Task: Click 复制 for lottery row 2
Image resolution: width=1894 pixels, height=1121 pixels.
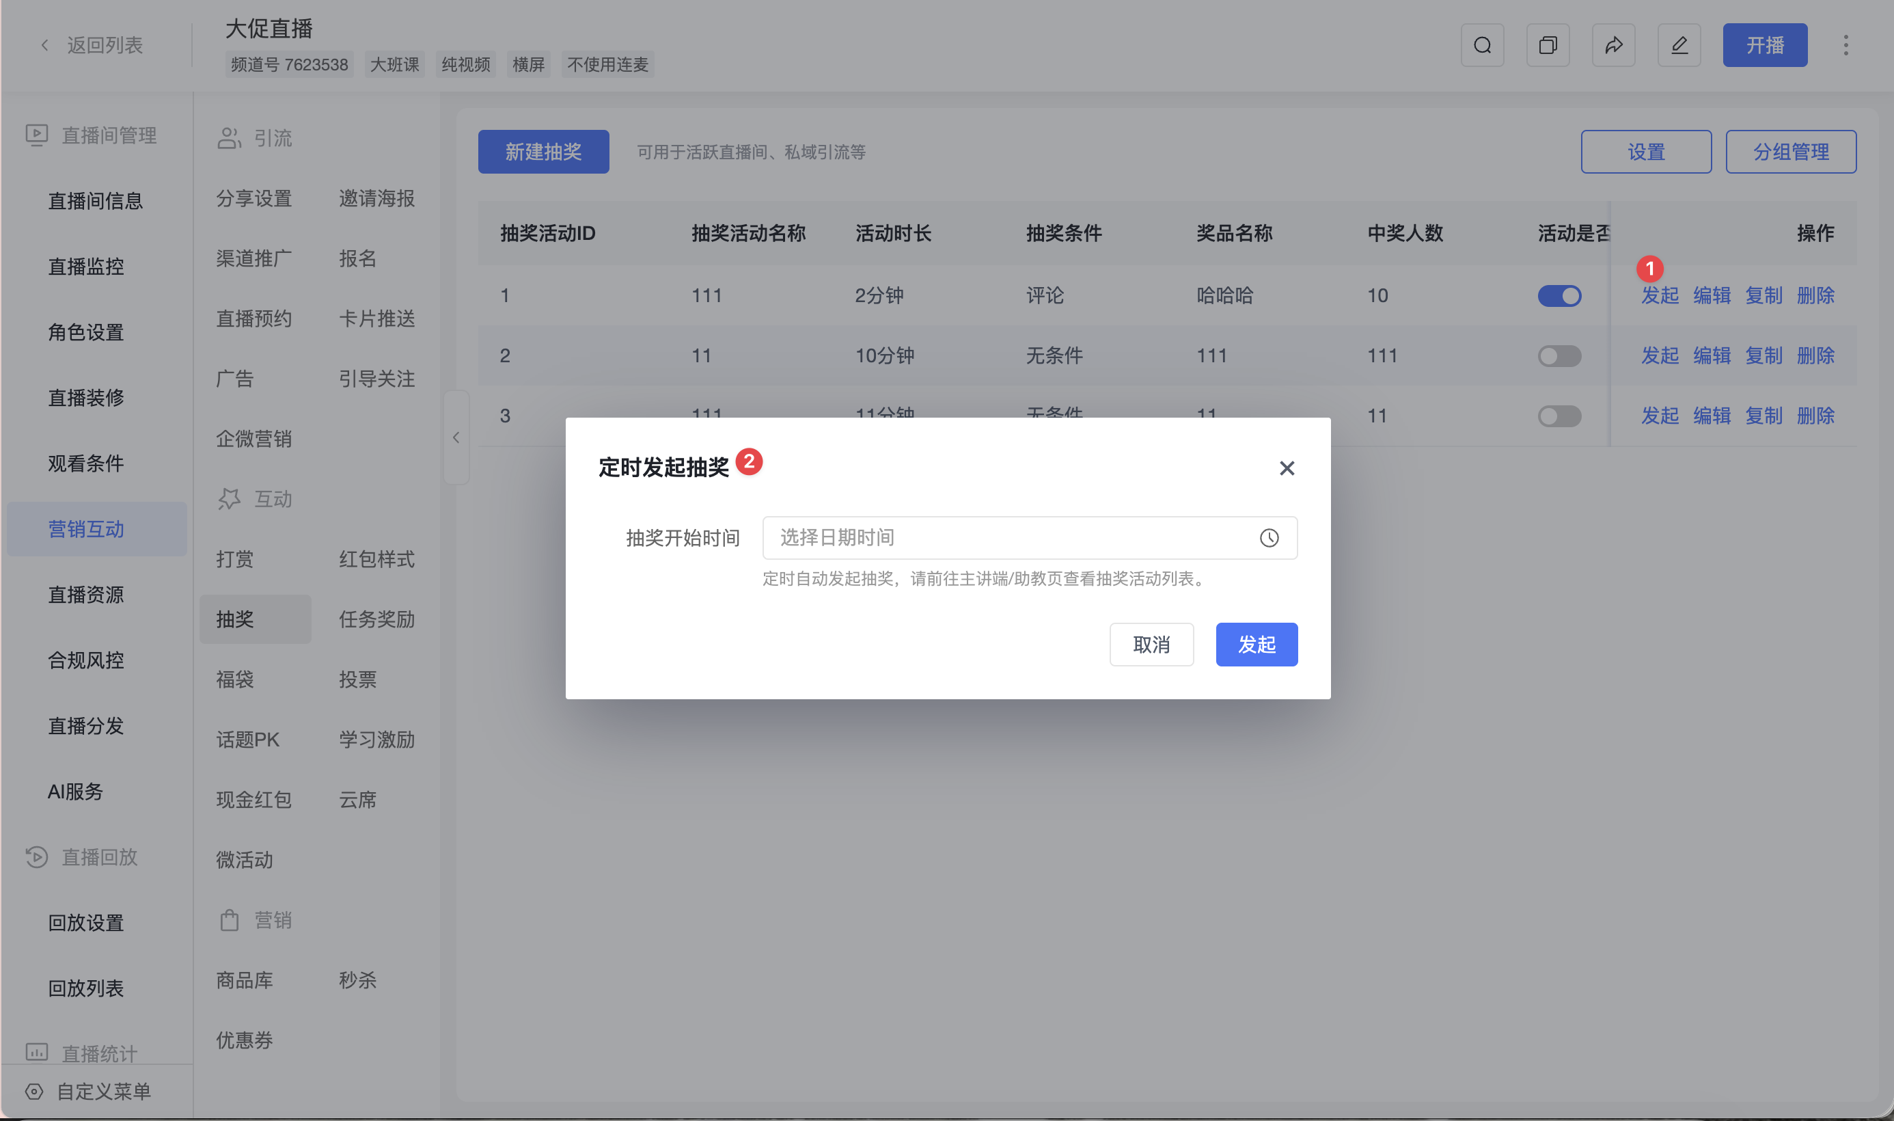Action: click(x=1764, y=356)
